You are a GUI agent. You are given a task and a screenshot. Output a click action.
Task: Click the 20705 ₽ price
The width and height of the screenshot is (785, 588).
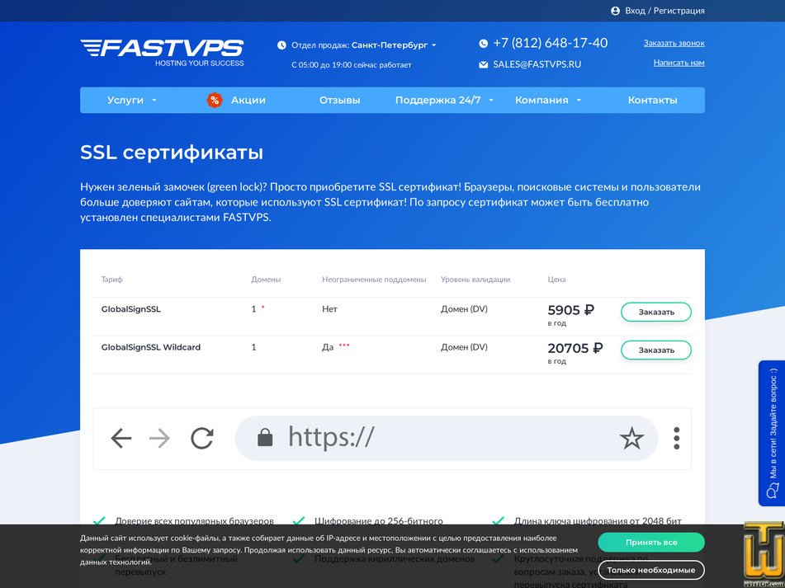click(x=575, y=348)
